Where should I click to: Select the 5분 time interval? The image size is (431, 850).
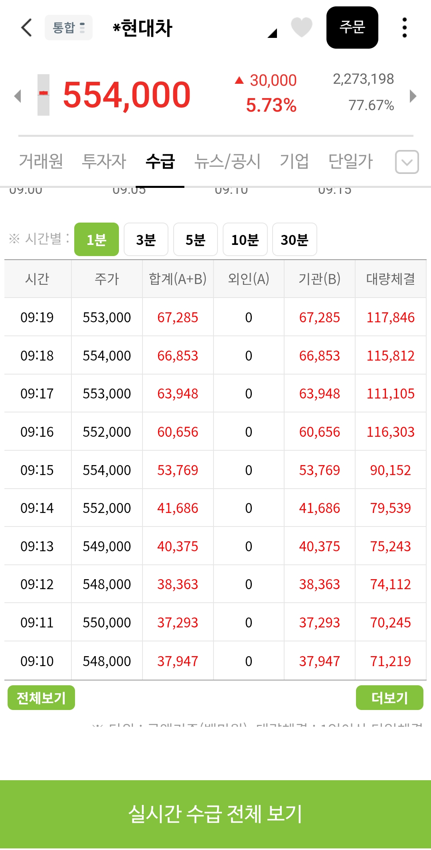[x=196, y=239]
